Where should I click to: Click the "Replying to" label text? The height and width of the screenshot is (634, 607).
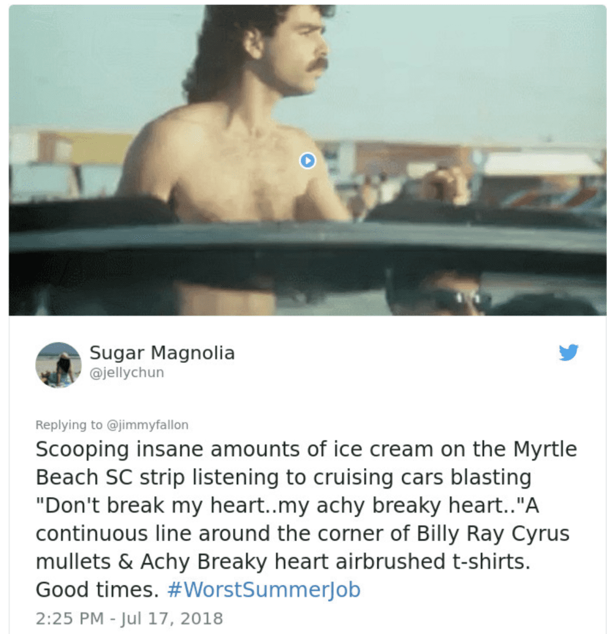click(69, 425)
